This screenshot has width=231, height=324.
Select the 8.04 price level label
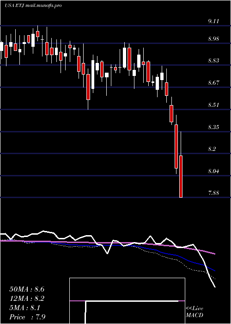213,171
